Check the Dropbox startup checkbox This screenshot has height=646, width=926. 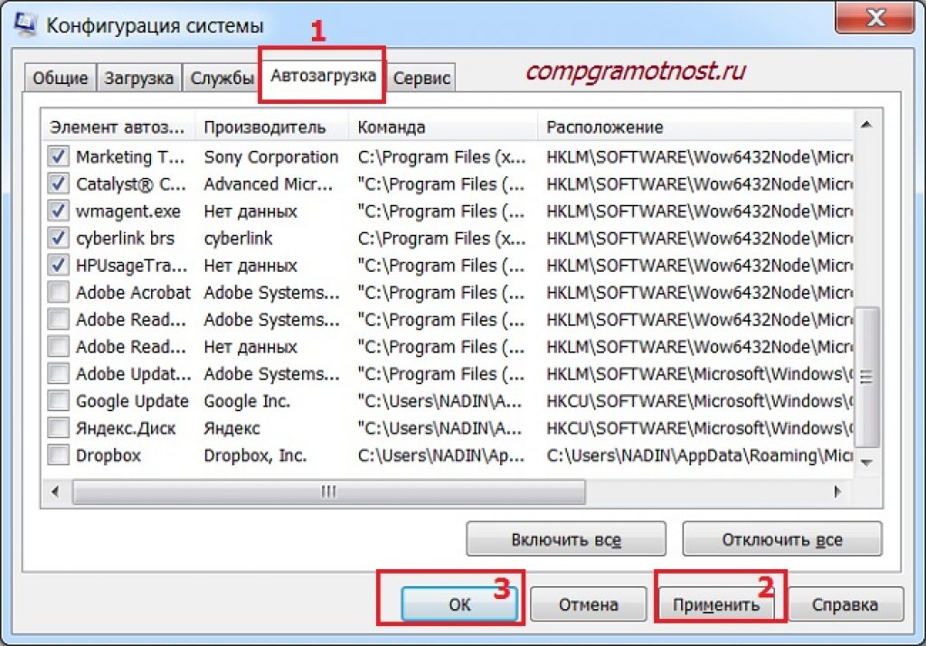[x=58, y=454]
